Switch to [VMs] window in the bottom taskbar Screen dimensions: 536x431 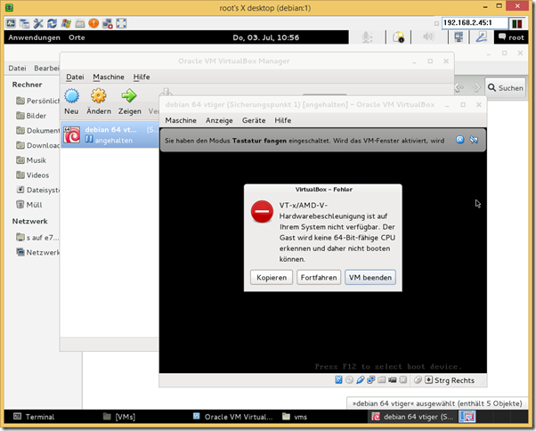tap(119, 417)
